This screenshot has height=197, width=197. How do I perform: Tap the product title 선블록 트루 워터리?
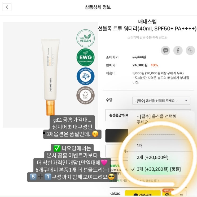pyautogui.click(x=147, y=29)
